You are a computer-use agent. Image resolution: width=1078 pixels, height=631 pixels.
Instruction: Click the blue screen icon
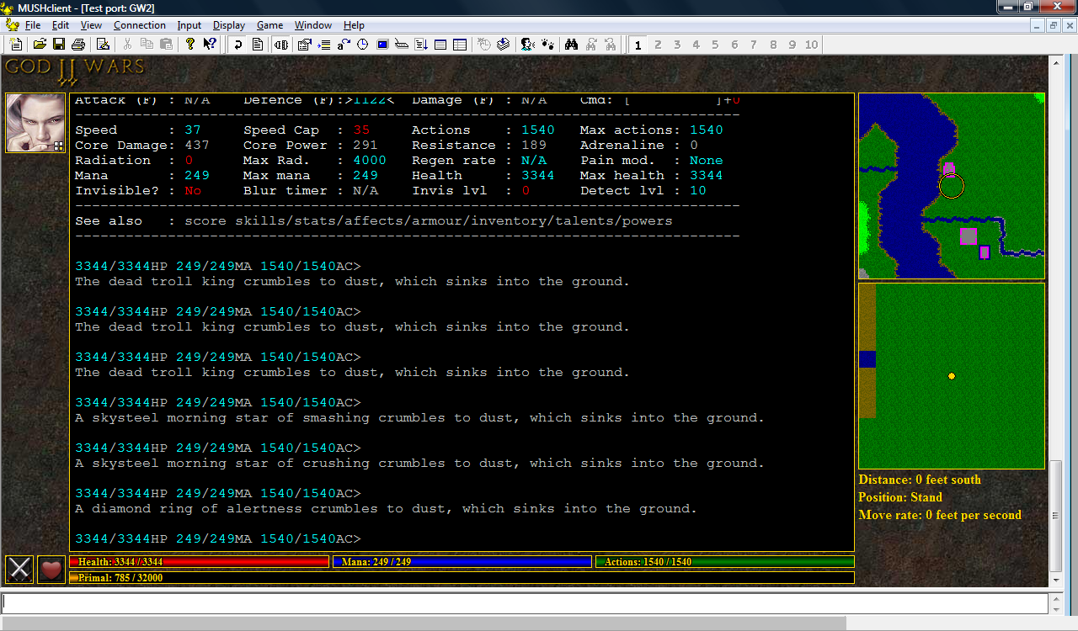(382, 45)
